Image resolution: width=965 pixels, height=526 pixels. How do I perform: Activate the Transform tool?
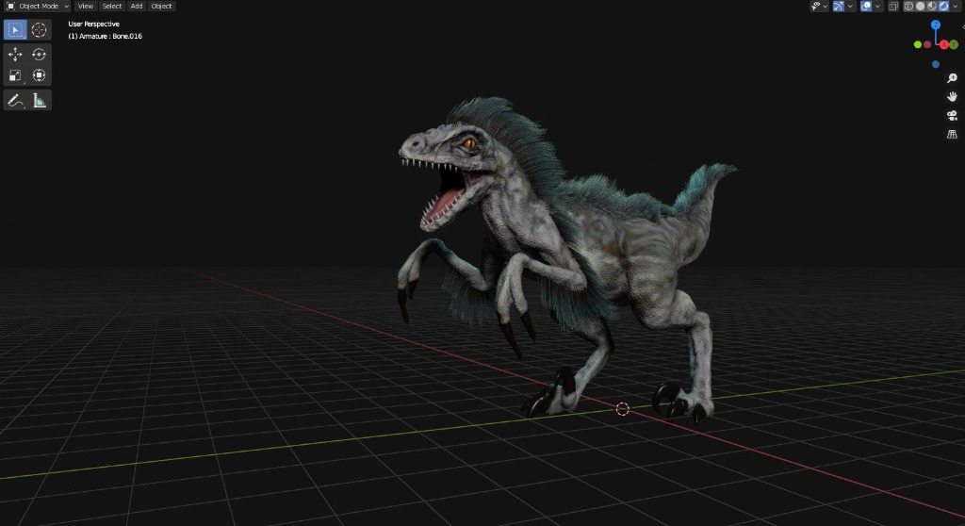point(39,75)
